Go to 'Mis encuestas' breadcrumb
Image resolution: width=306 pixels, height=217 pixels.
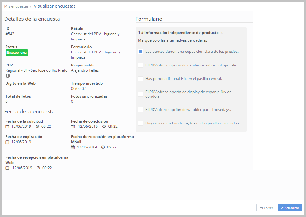pyautogui.click(x=16, y=6)
